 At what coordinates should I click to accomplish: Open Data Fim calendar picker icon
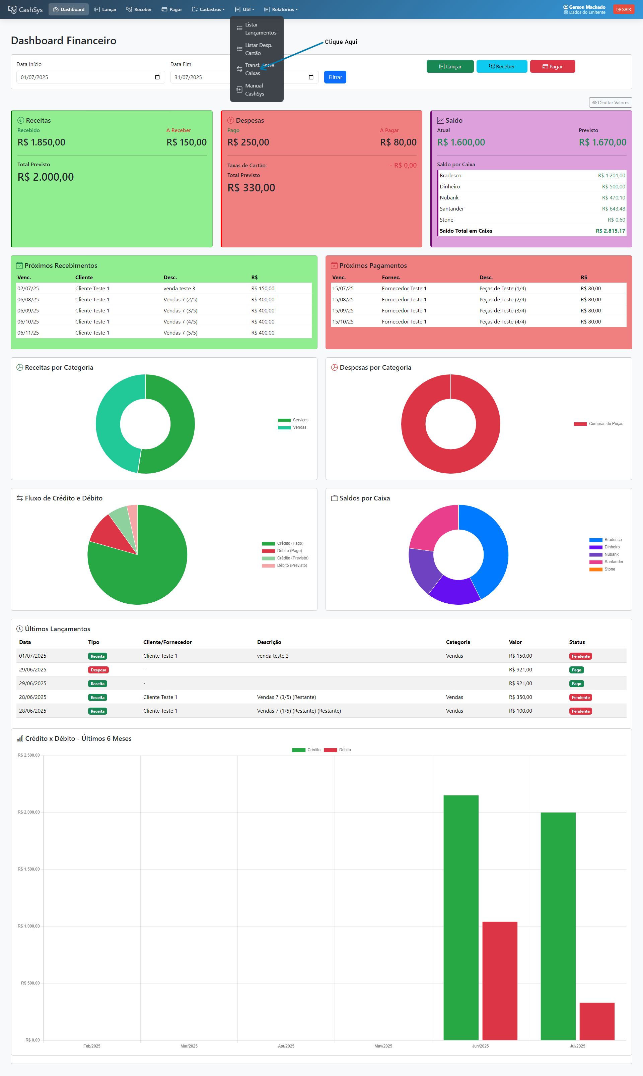click(311, 77)
